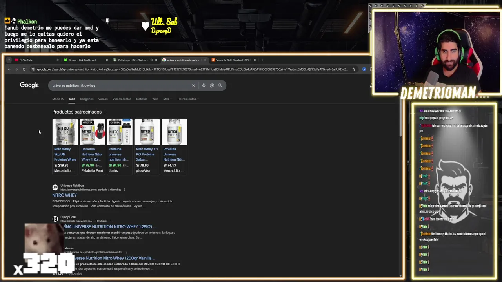Open S/ 74.13 Mercadolibre product image
Screen dimensions: 502x282
coord(175,132)
